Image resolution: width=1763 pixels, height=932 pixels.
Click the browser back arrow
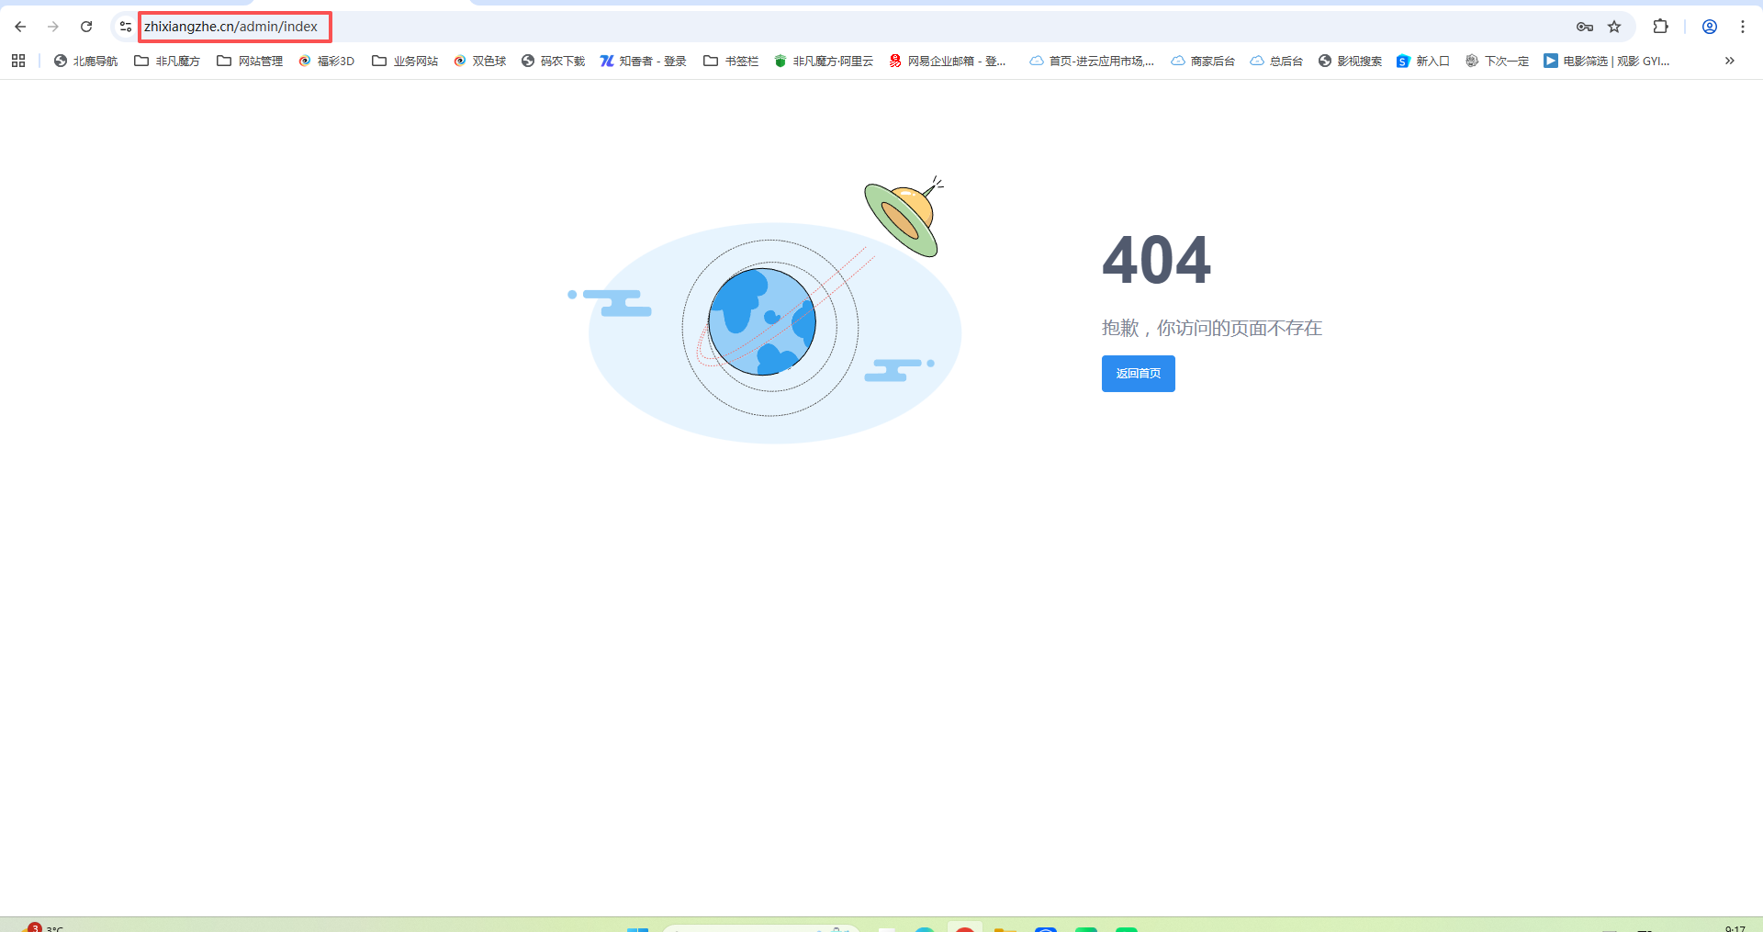pos(20,27)
